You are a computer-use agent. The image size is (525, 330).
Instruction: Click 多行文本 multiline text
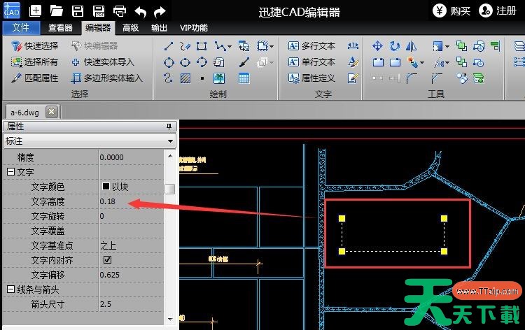[x=311, y=46]
